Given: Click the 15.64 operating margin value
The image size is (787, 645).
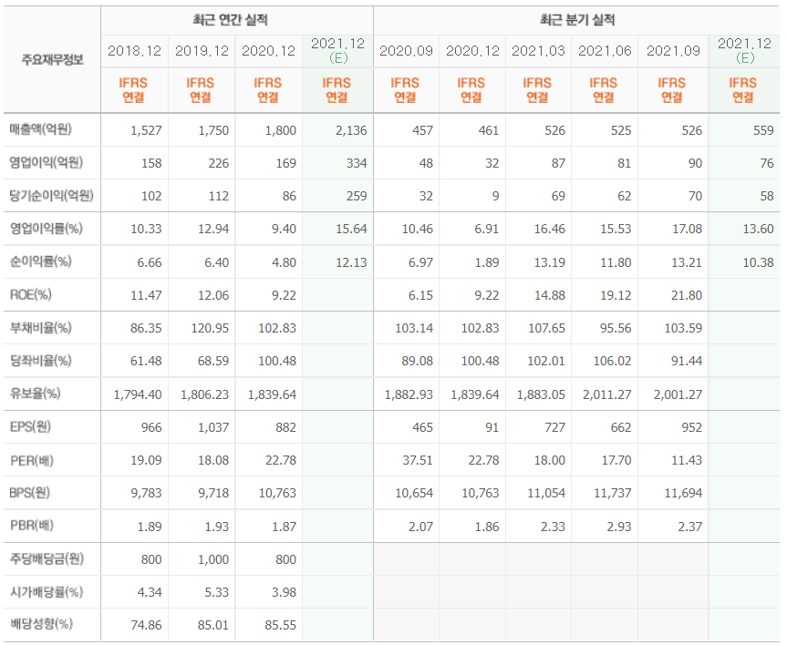Looking at the screenshot, I should point(351,230).
